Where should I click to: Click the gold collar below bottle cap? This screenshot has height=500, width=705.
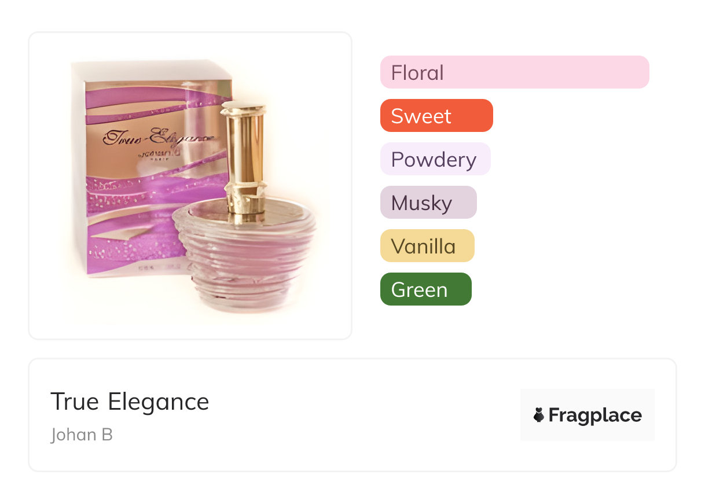[245, 194]
